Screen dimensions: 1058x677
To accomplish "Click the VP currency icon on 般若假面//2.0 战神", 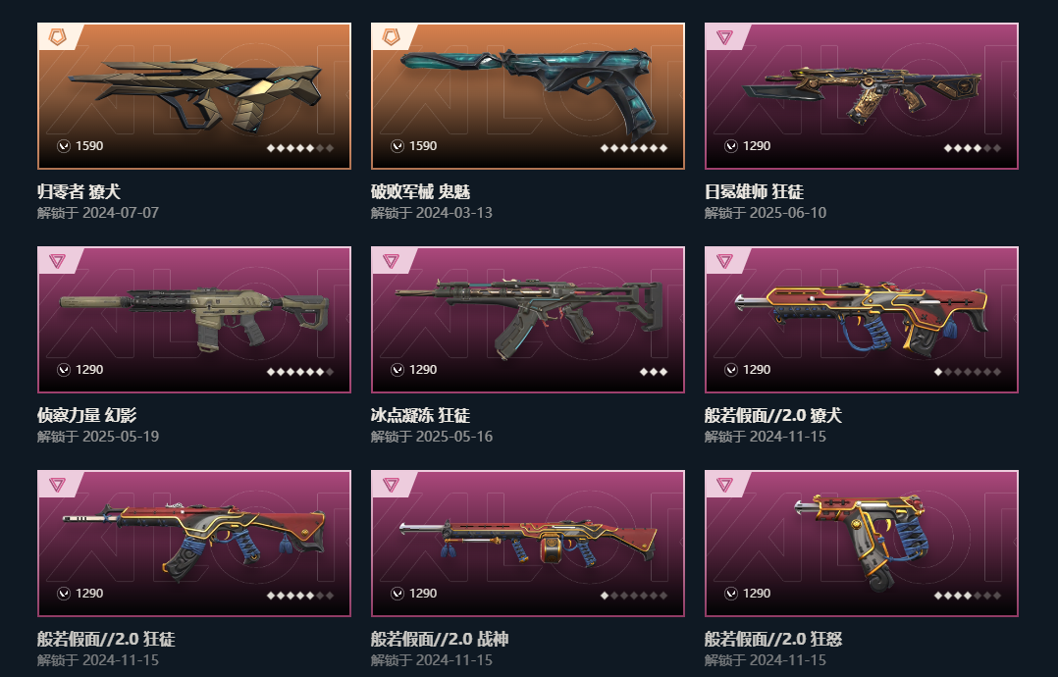I will (x=397, y=594).
